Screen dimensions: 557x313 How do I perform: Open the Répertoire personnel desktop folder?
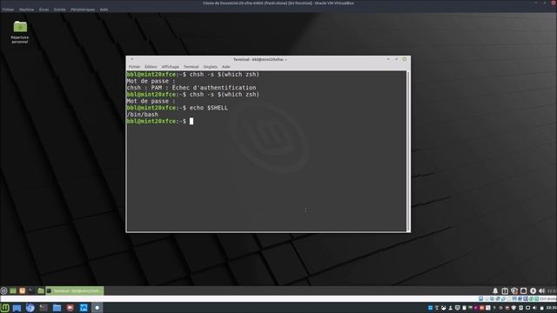pyautogui.click(x=20, y=32)
